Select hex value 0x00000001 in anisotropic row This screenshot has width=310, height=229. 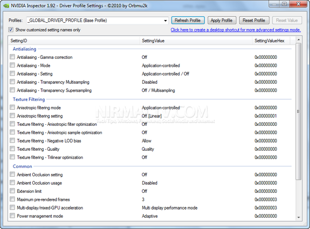click(x=266, y=116)
